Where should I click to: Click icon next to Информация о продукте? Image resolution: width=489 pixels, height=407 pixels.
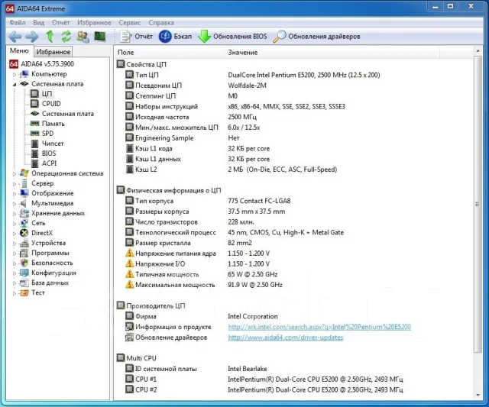tap(129, 327)
